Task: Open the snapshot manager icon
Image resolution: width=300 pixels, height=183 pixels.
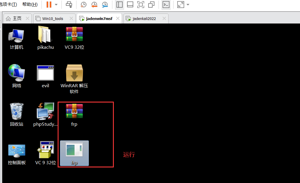Action: point(105,5)
